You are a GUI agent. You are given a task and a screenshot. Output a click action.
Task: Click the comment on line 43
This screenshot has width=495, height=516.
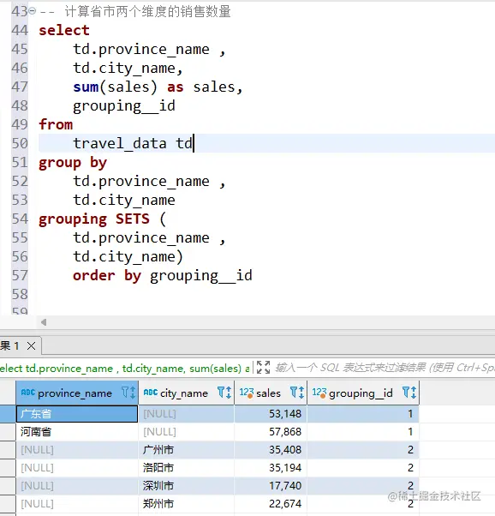[135, 11]
